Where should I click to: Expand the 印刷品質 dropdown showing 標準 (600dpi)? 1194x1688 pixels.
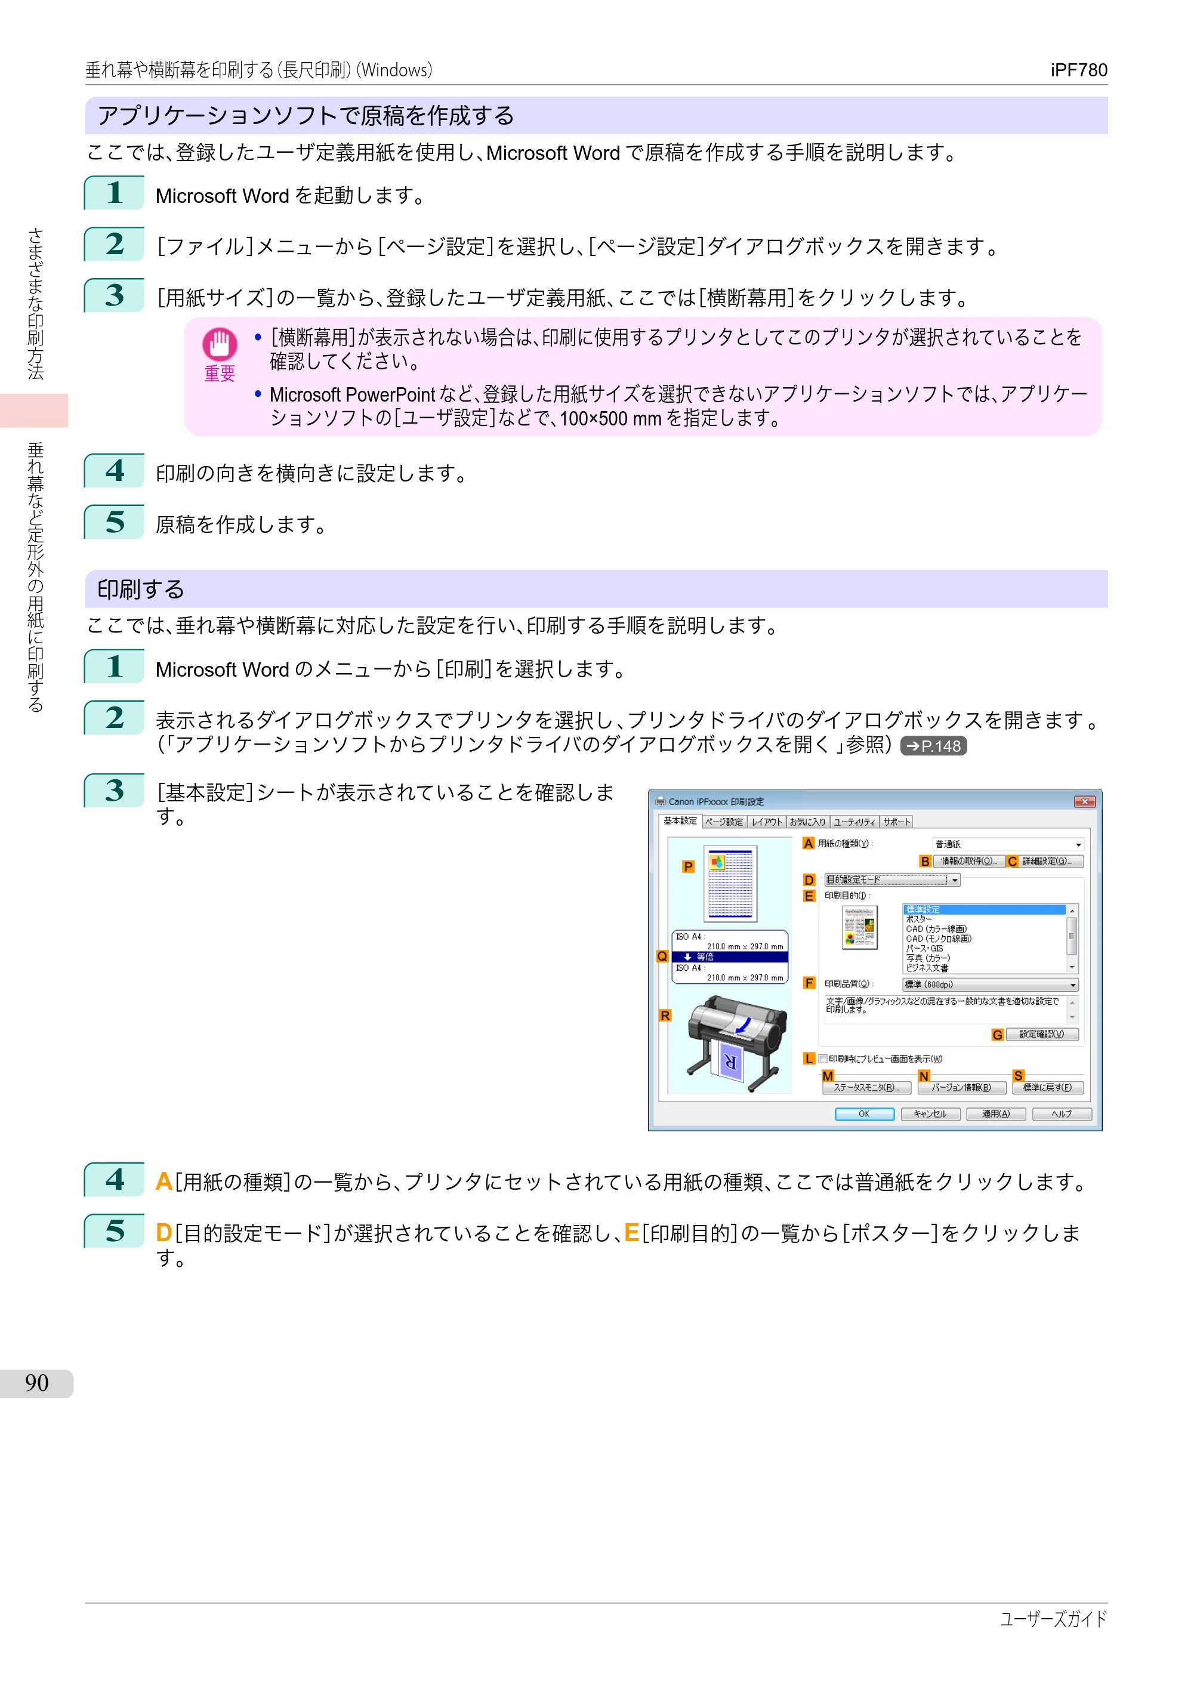pyautogui.click(x=991, y=985)
